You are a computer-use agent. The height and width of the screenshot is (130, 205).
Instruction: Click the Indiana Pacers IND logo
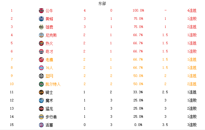[x=41, y=117]
